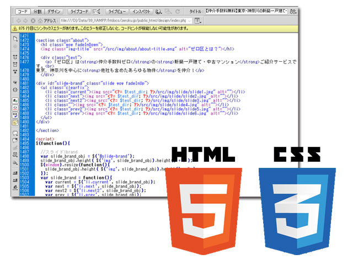The width and height of the screenshot is (353, 265).
Task: Click the Wrap Tag pencil icon
Action: (15, 148)
